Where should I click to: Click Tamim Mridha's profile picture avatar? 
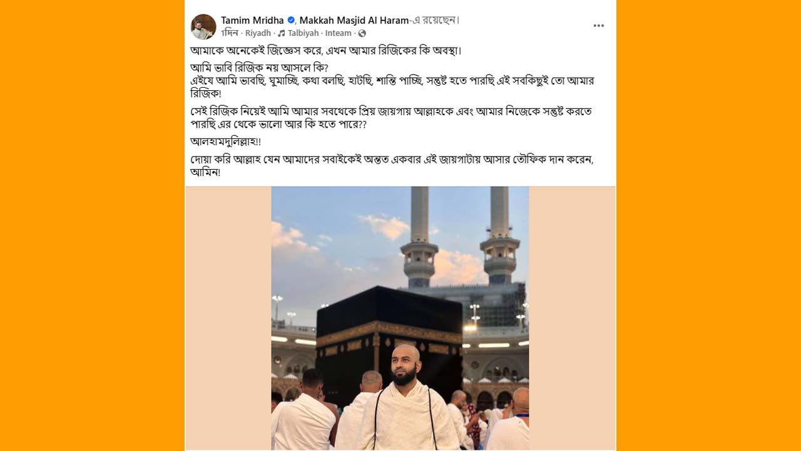click(203, 27)
